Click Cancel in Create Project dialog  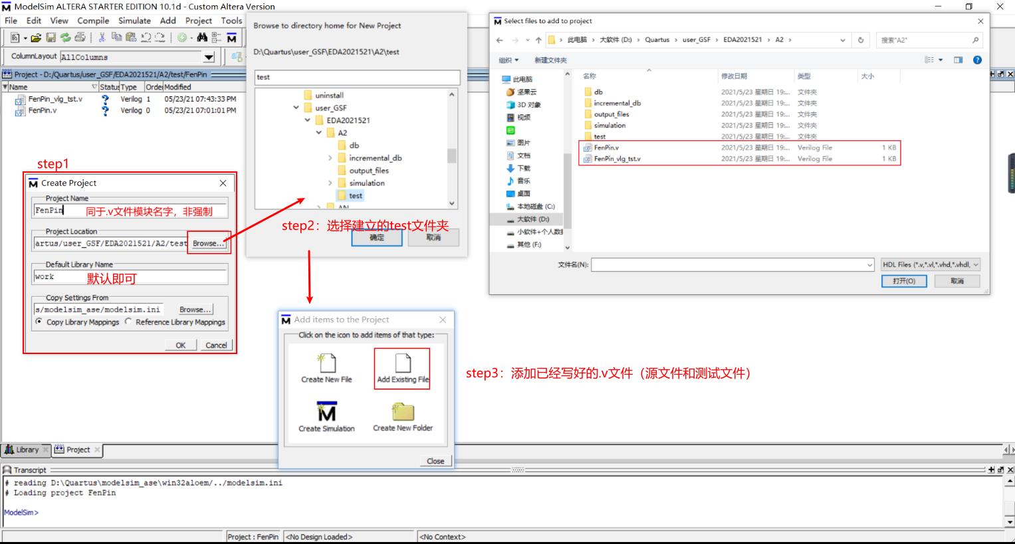(216, 345)
